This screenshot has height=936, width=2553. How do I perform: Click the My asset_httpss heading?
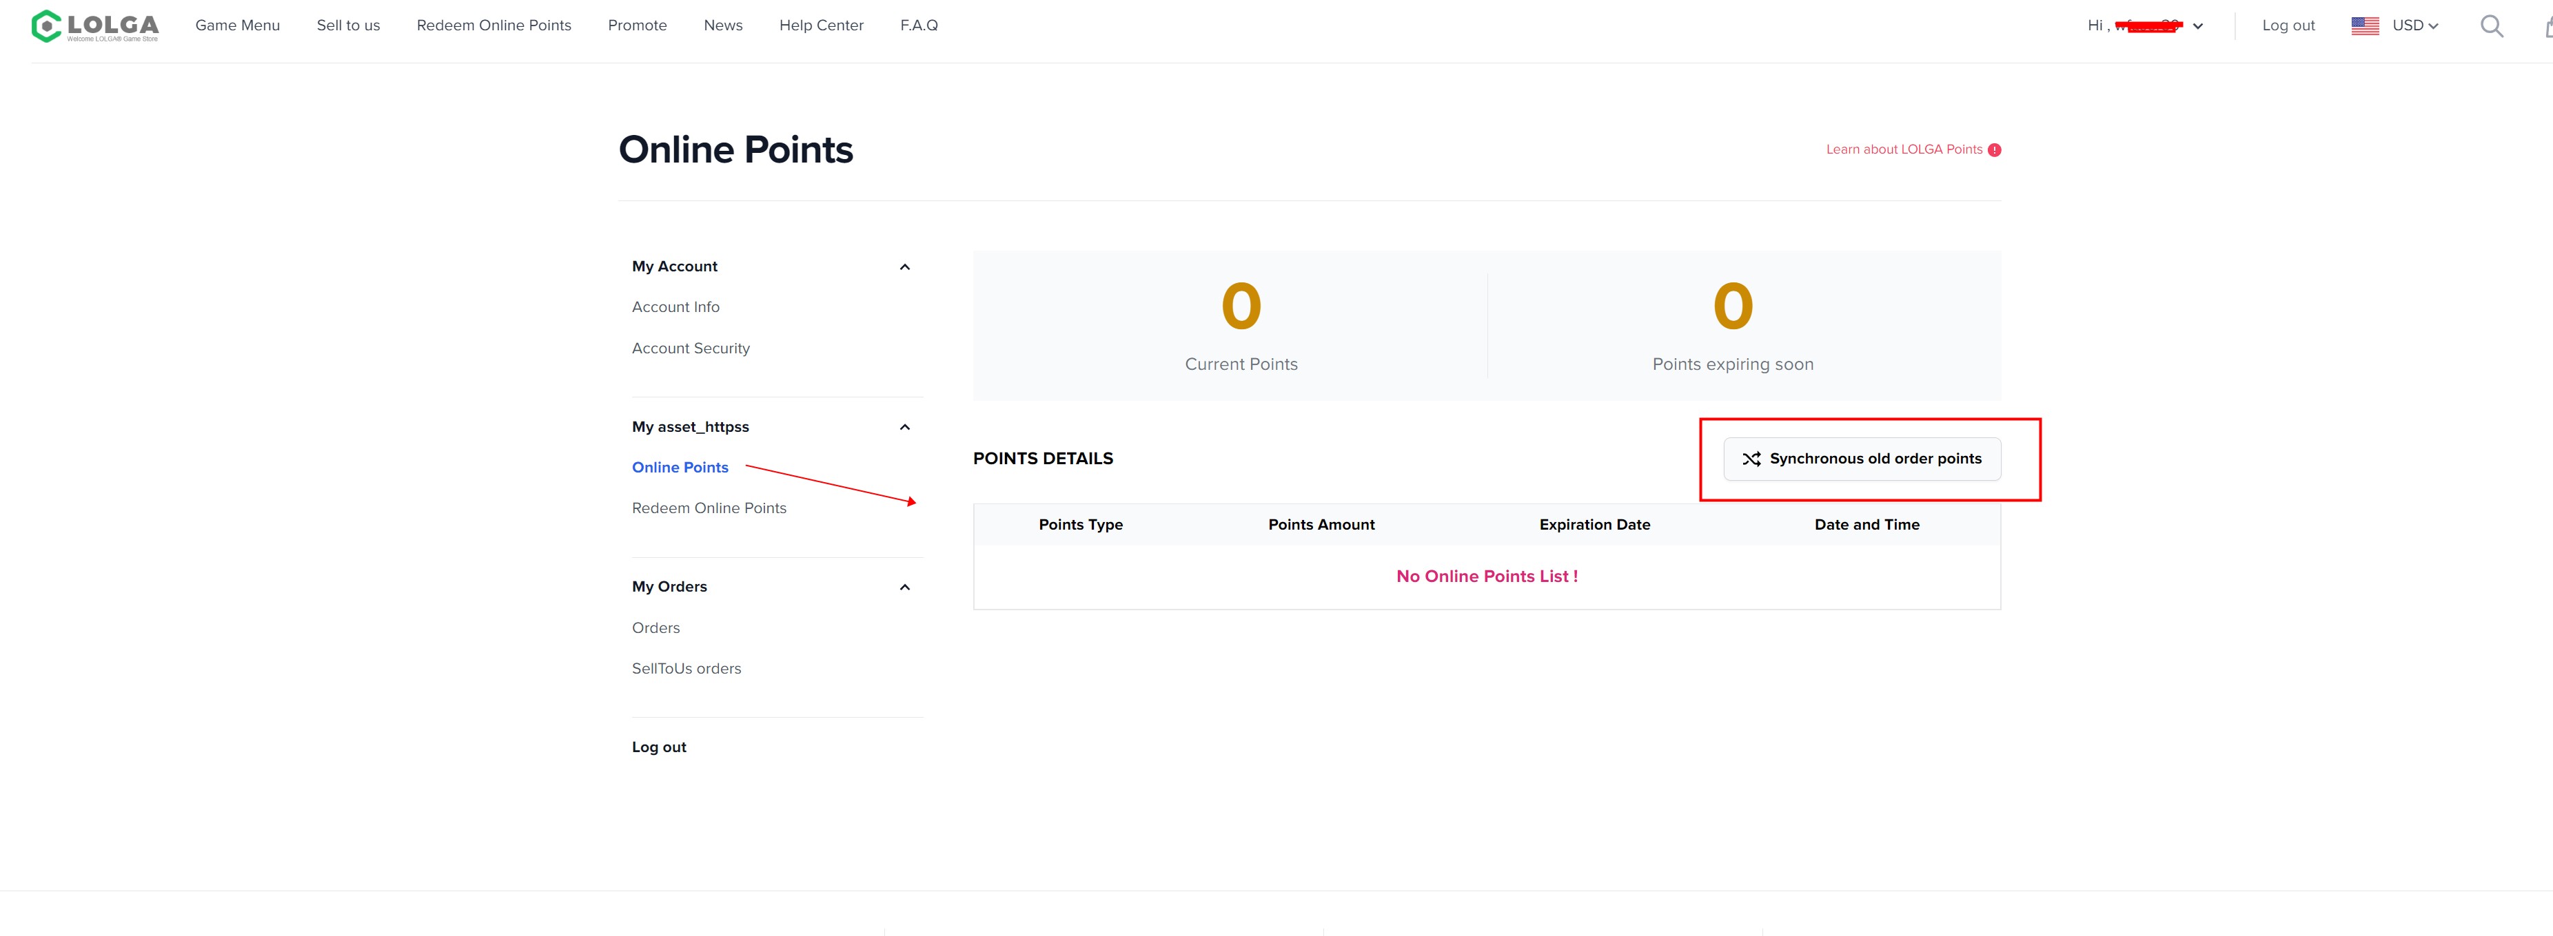691,427
